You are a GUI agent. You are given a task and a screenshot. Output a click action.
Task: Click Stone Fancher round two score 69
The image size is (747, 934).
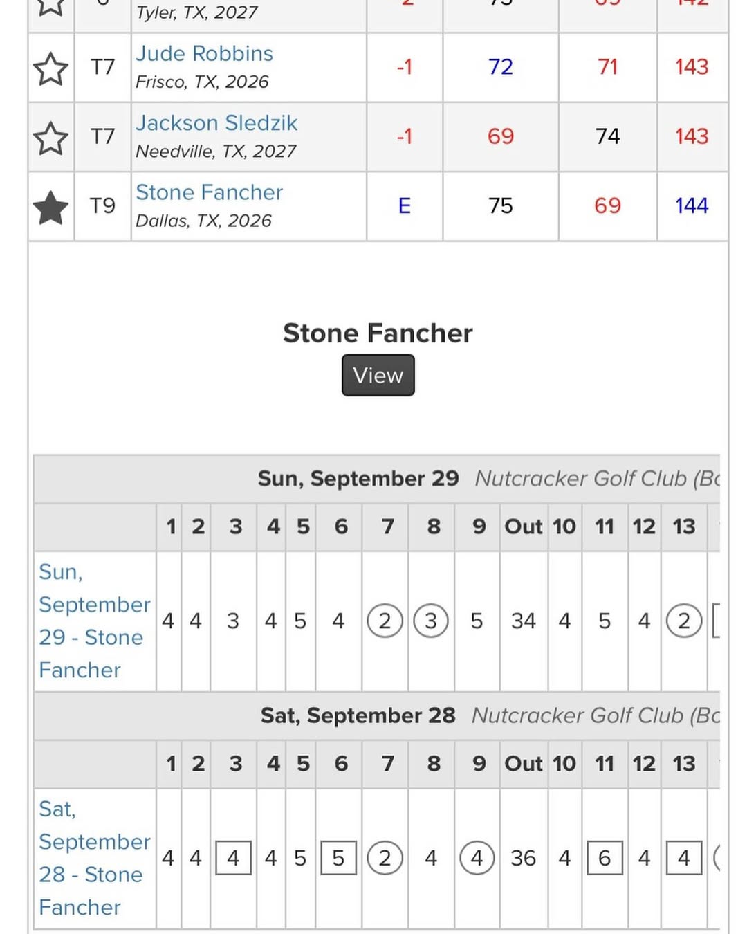click(607, 206)
